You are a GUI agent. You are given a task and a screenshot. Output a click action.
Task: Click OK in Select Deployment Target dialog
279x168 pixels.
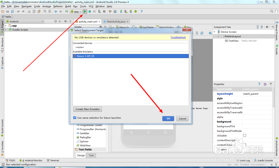168,118
